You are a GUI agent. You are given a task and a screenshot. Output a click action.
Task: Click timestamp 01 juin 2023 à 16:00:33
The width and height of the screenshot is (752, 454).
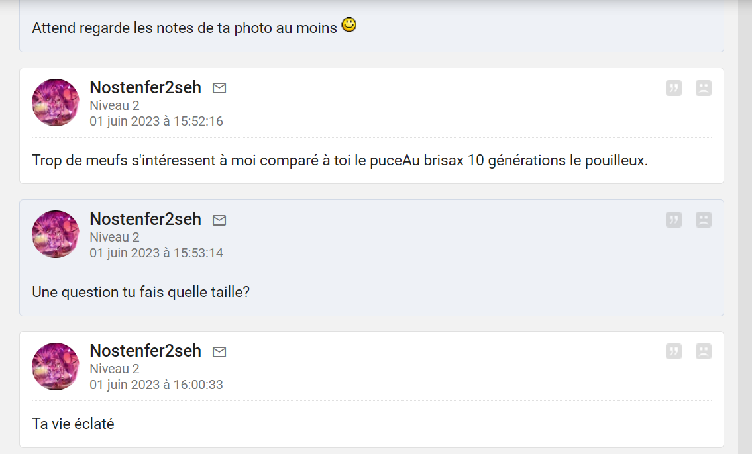click(156, 385)
